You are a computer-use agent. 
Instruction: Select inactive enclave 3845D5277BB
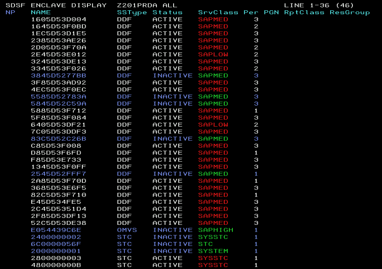[59, 76]
